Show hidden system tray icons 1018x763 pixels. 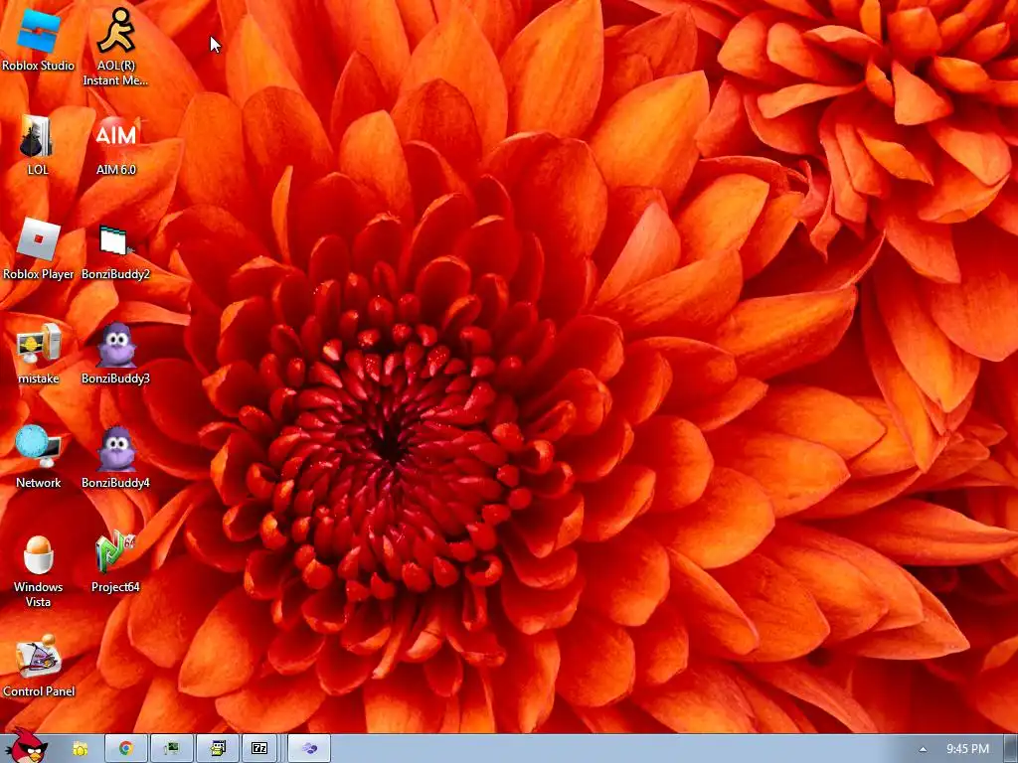click(x=923, y=749)
